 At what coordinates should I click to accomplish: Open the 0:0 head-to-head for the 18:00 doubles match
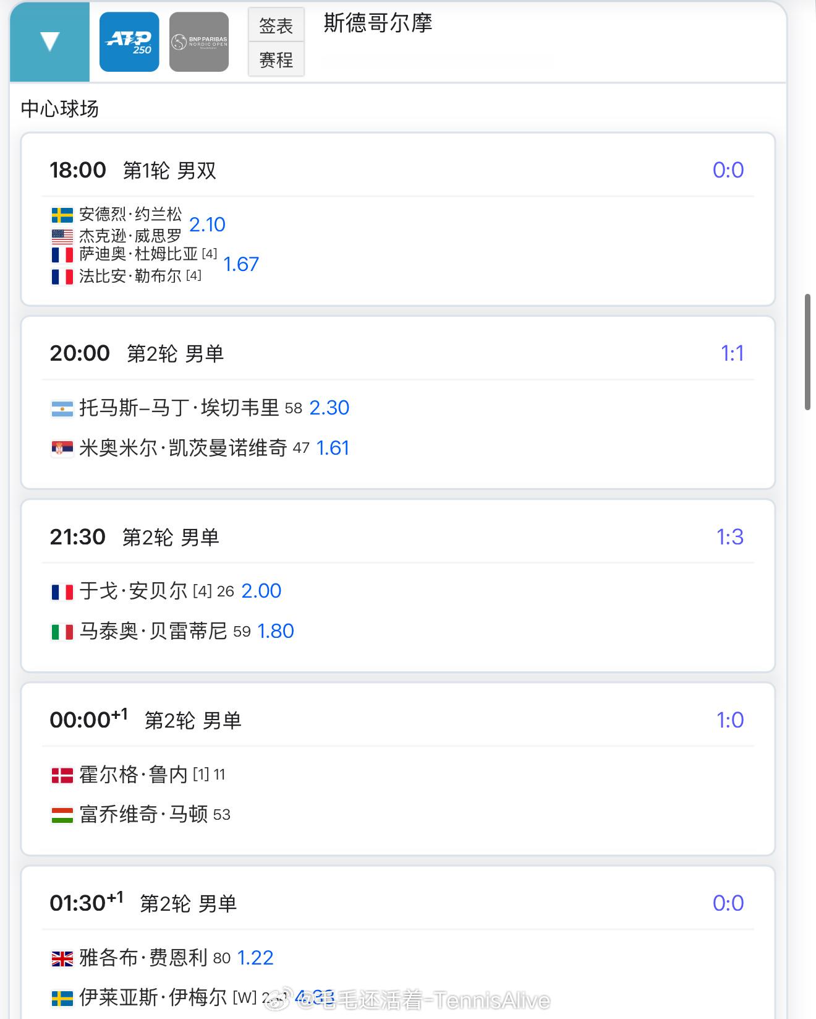tap(728, 170)
